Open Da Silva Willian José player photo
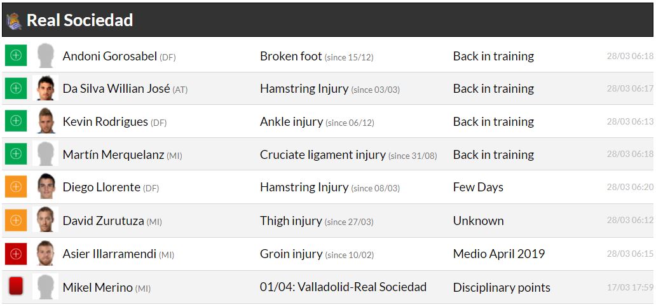Image resolution: width=656 pixels, height=307 pixels. (x=45, y=88)
